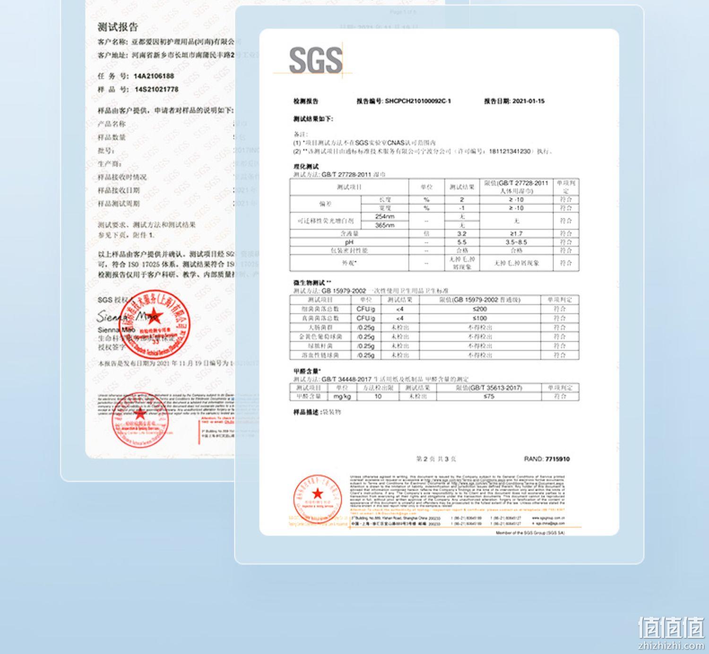The width and height of the screenshot is (709, 654).
Task: Select sample number 14S21021778 on the back report
Action: 156,89
